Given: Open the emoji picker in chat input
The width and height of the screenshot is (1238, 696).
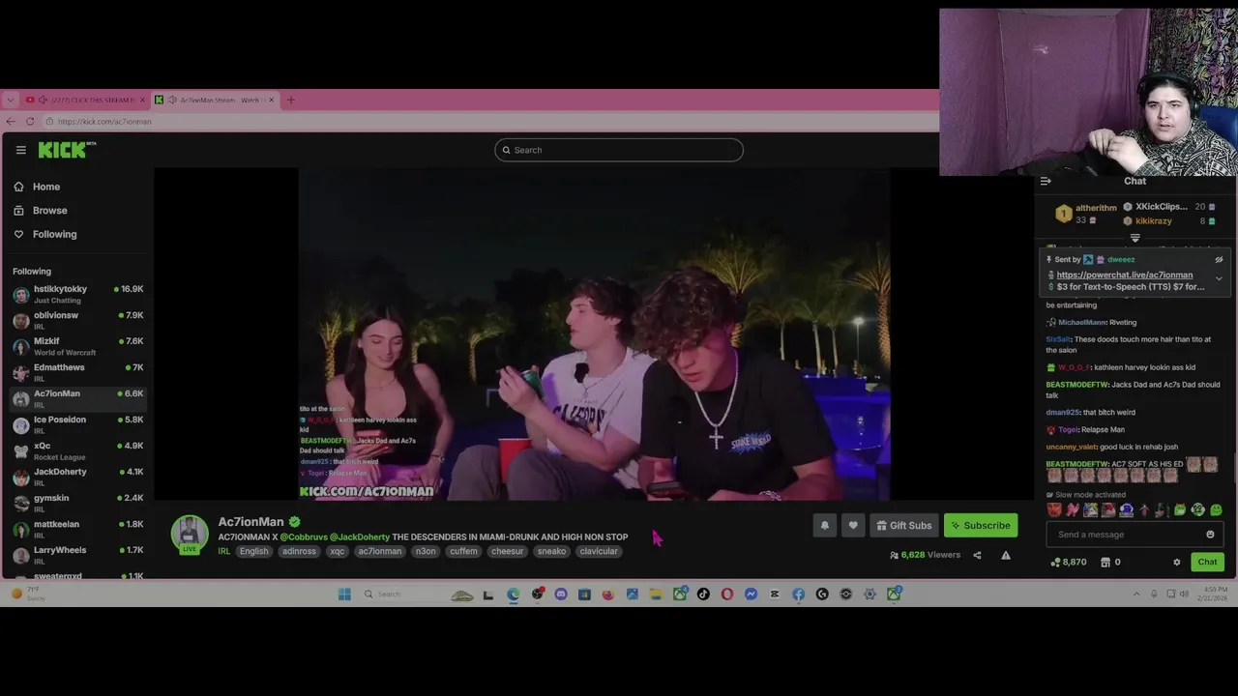Looking at the screenshot, I should tap(1210, 535).
